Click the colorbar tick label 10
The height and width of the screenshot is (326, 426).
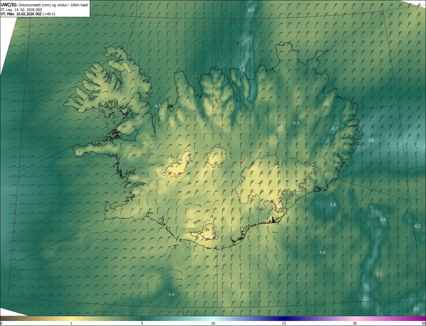click(x=213, y=324)
